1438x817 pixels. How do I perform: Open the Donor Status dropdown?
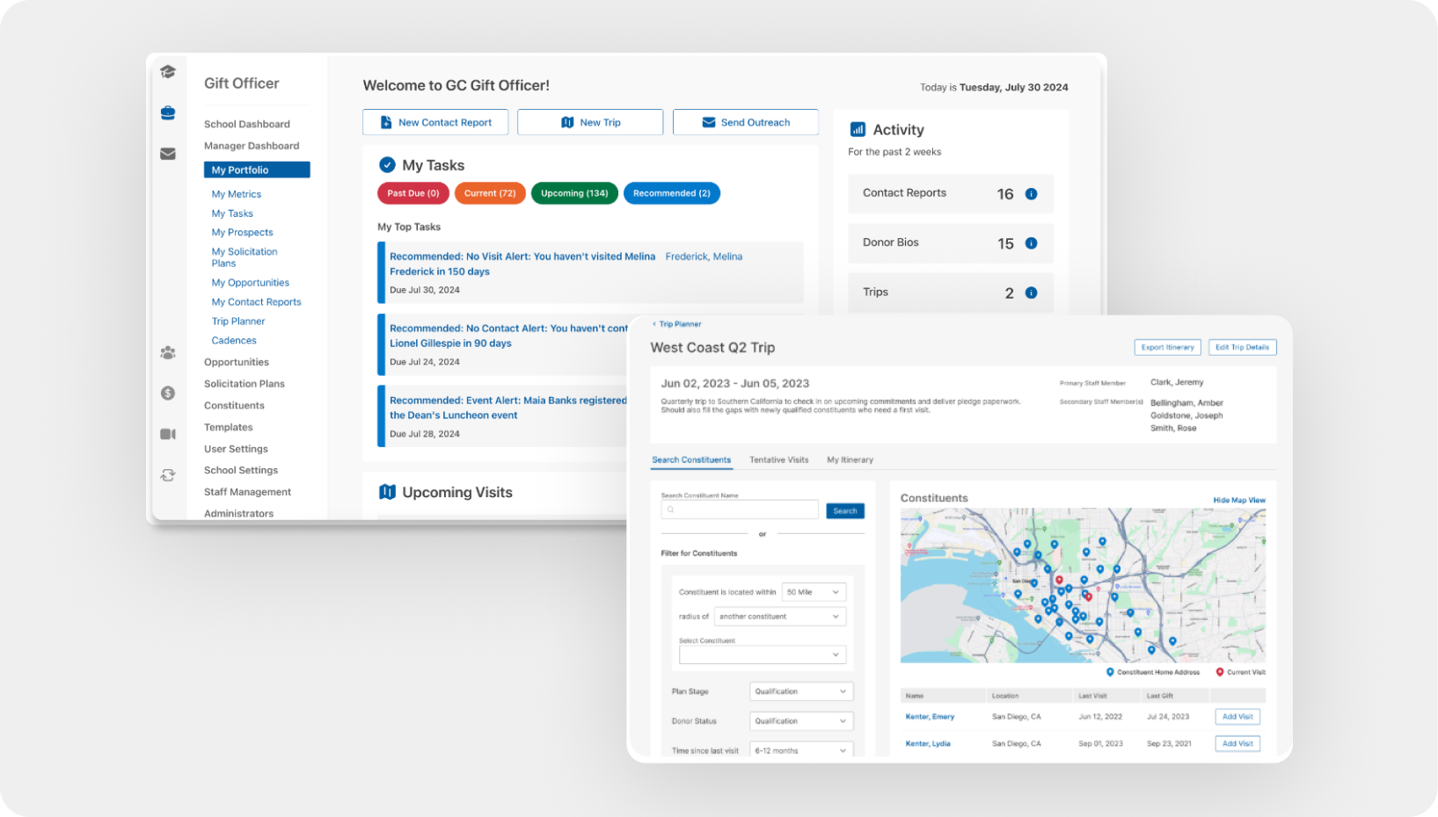pos(801,721)
